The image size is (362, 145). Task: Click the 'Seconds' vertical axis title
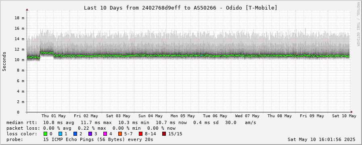(x=4, y=61)
